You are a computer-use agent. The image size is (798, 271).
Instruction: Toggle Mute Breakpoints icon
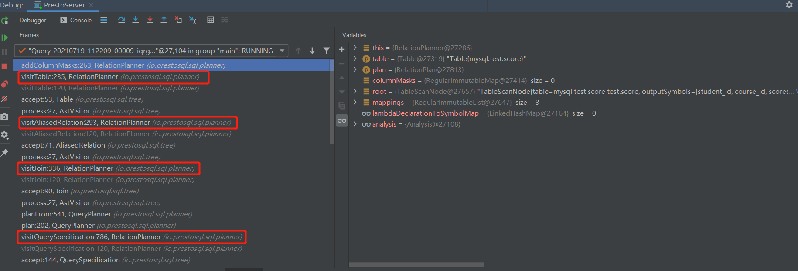(4, 99)
